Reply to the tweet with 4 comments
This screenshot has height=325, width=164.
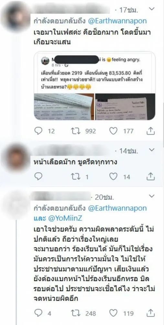click(38, 313)
